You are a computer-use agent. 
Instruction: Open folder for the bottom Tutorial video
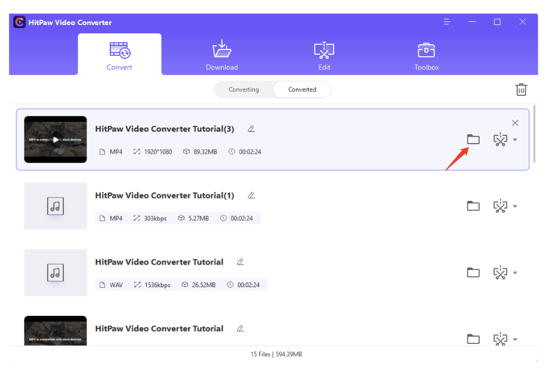coord(473,339)
